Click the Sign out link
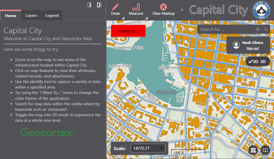Image resolution: width=274 pixels, height=159 pixels. pyautogui.click(x=252, y=49)
